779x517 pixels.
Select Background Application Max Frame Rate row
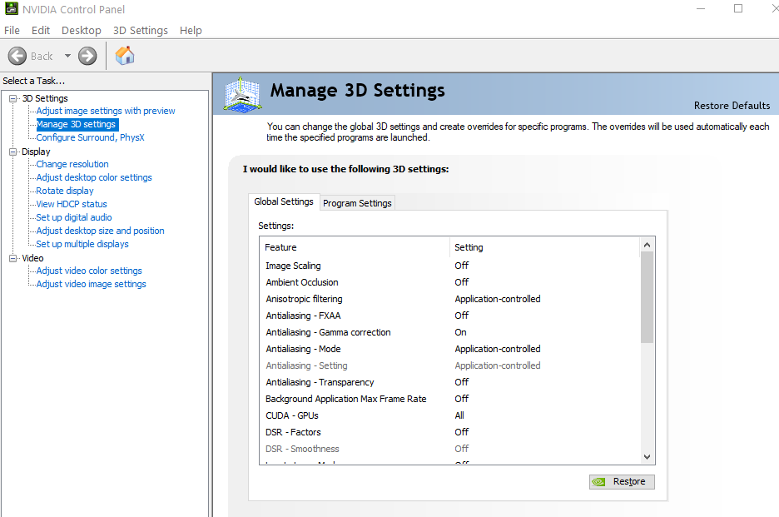click(449, 399)
